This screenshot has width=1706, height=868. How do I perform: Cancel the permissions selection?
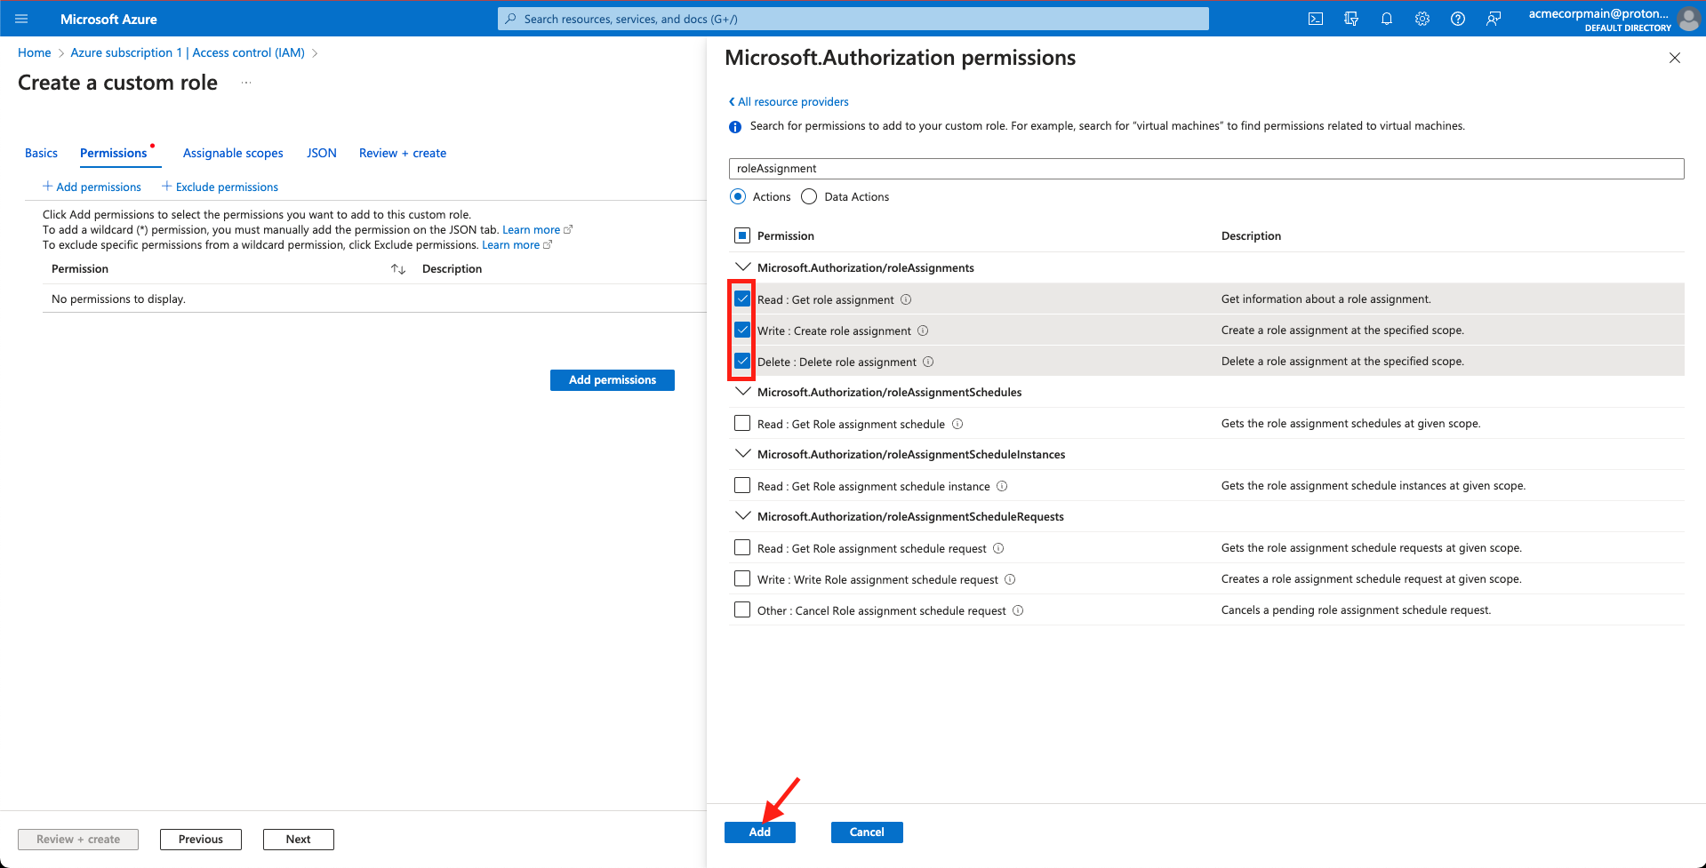click(867, 832)
